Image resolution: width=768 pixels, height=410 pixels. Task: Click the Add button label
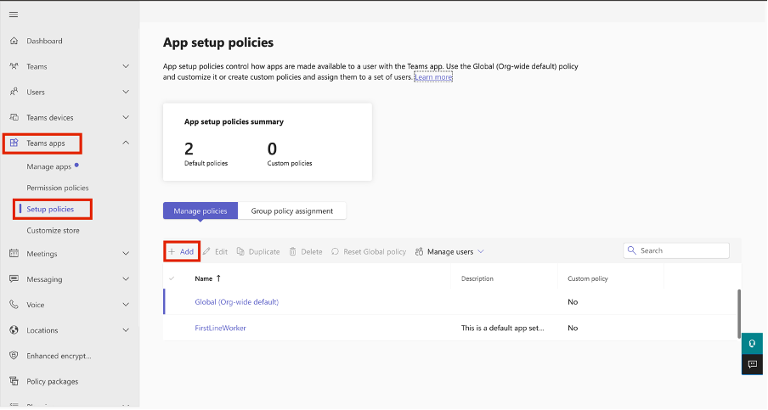[187, 251]
